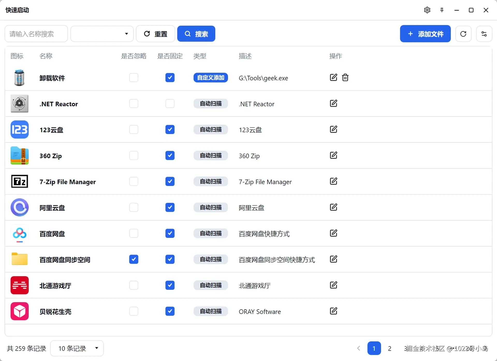This screenshot has width=497, height=361.
Task: Click the refresh icon beside 添加文件
Action: [463, 34]
